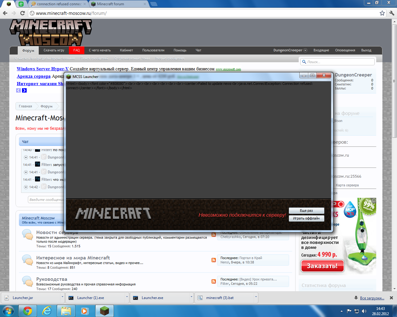Open the Action Center flag in the tray
The height and width of the screenshot is (317, 397).
349,311
